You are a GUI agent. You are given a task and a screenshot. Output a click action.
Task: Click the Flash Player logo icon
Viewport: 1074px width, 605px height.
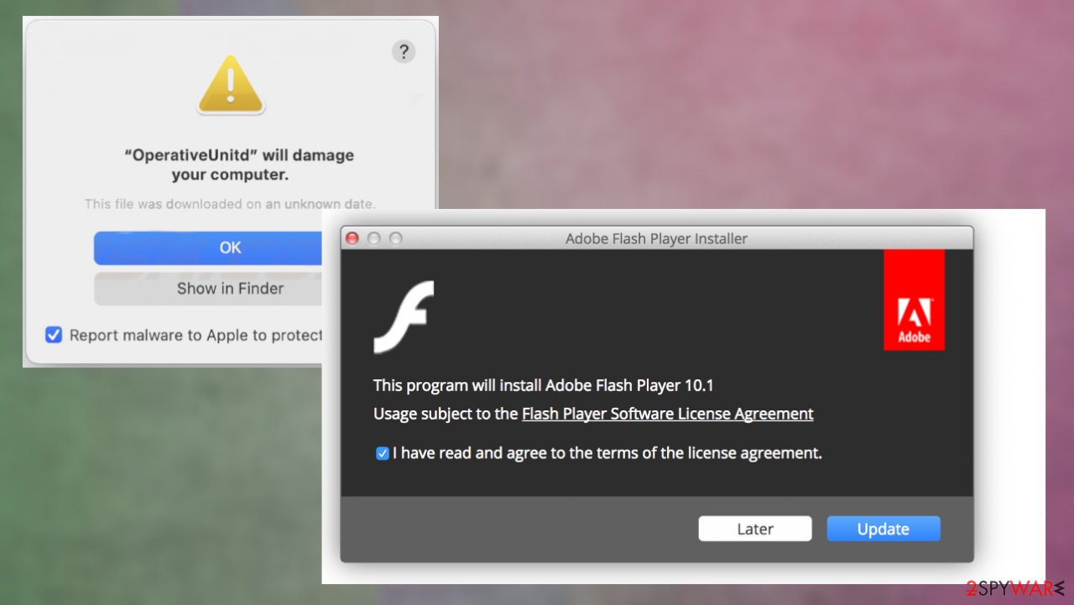click(x=404, y=316)
